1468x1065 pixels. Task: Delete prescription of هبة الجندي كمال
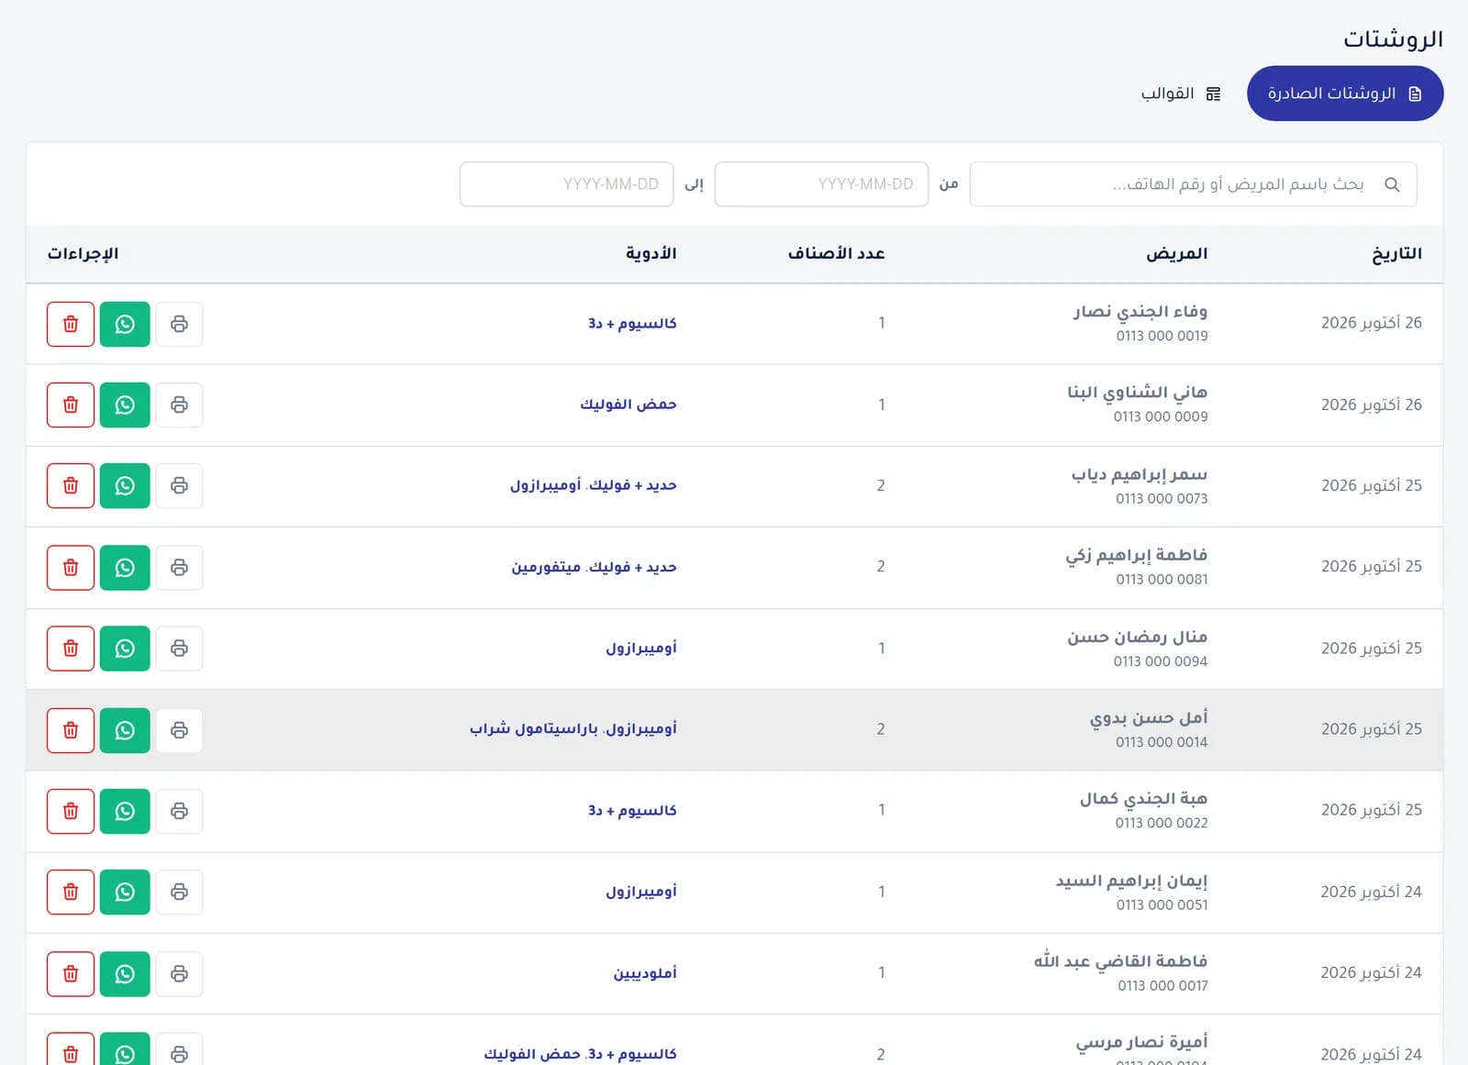pyautogui.click(x=71, y=811)
